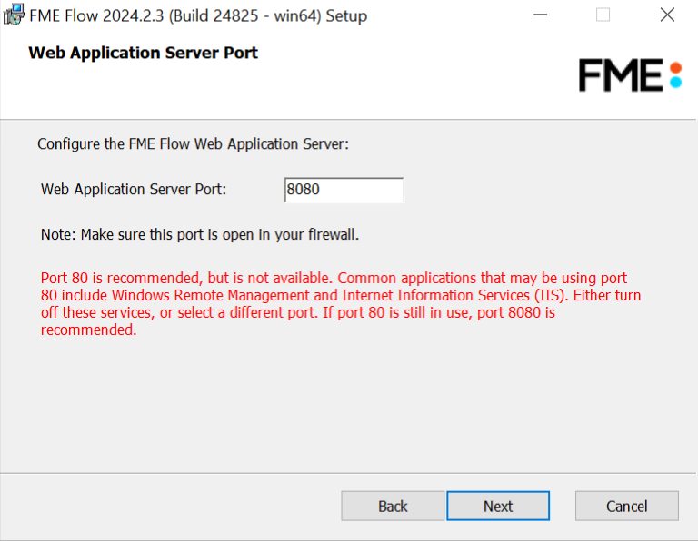This screenshot has width=698, height=541.
Task: Click the blue dot of the FME logo
Action: coord(676,82)
